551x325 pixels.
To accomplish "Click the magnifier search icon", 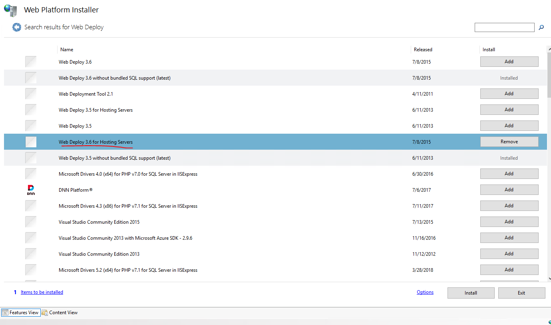I will (541, 27).
